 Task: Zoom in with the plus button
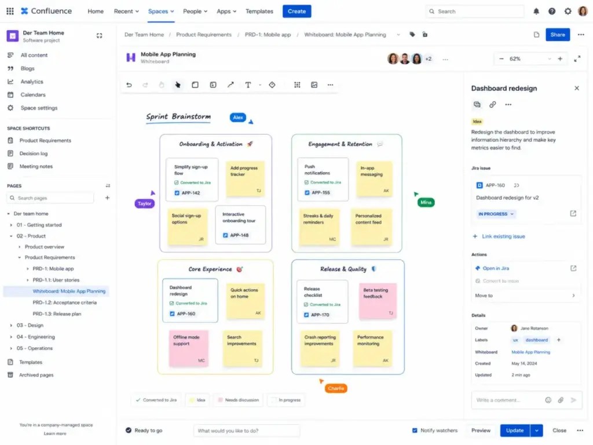(x=560, y=59)
